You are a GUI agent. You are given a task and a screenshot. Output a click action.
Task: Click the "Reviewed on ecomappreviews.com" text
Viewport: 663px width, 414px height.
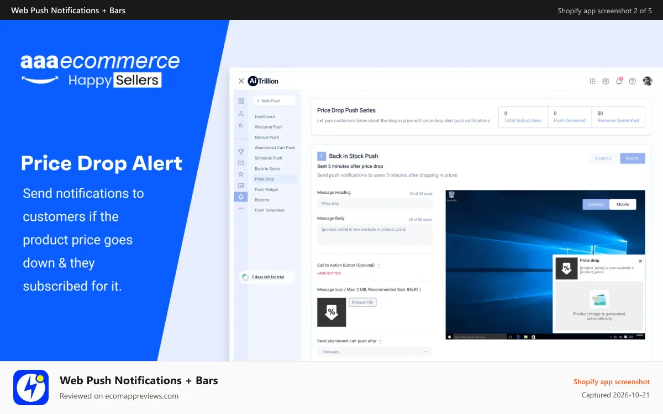point(119,396)
